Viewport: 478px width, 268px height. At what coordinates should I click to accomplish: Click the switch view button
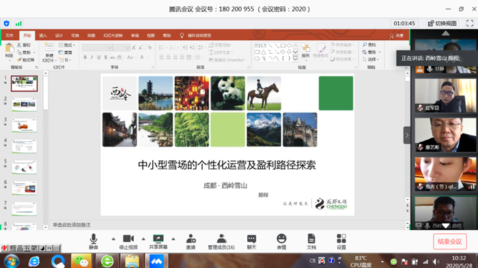click(442, 23)
